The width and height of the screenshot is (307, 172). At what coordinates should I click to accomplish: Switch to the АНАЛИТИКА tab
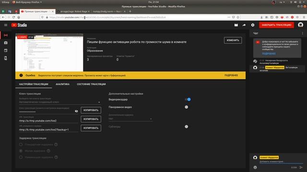62,84
